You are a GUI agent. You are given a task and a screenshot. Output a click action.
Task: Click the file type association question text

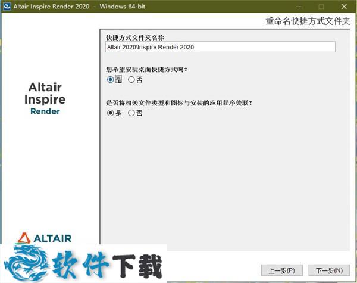[x=179, y=103]
